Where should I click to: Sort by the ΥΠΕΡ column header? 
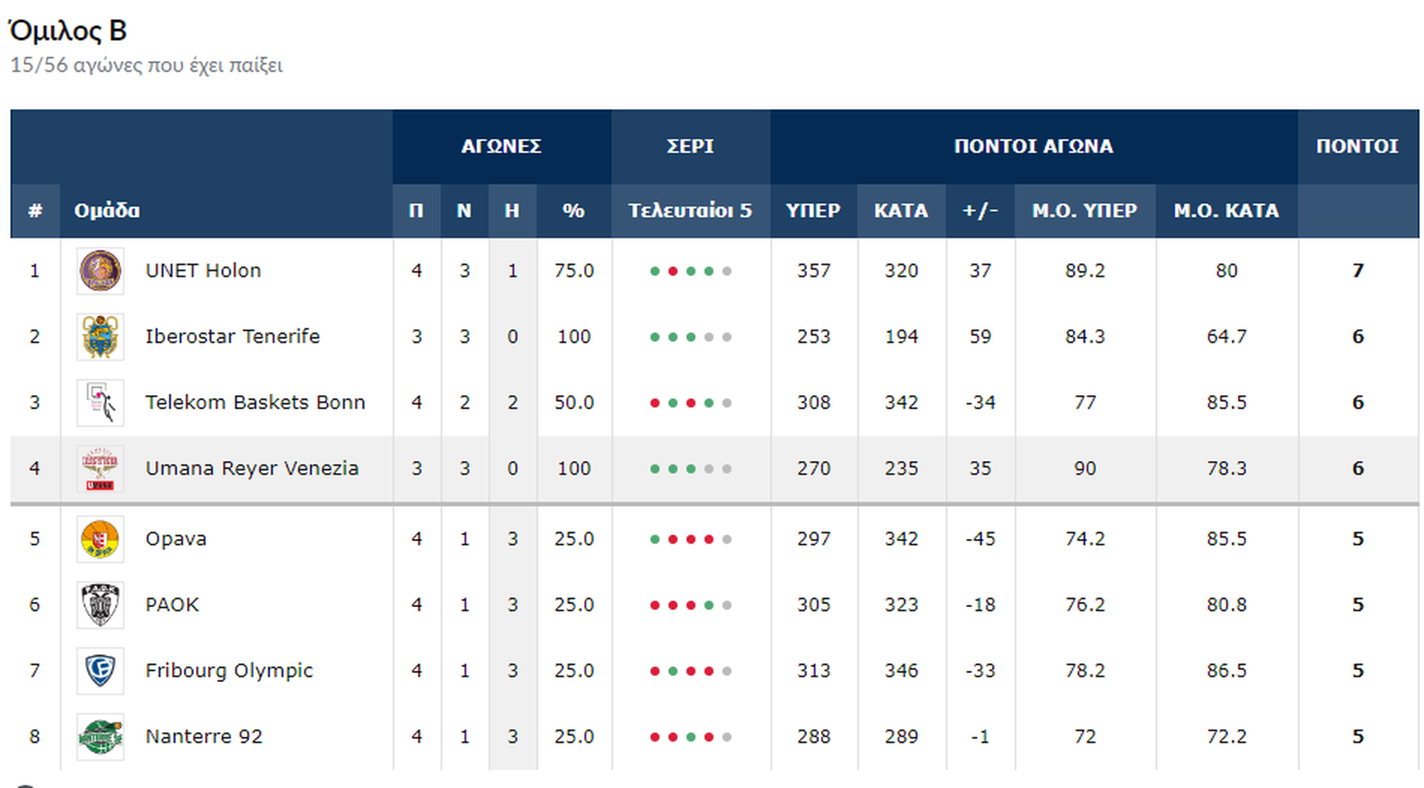[813, 211]
